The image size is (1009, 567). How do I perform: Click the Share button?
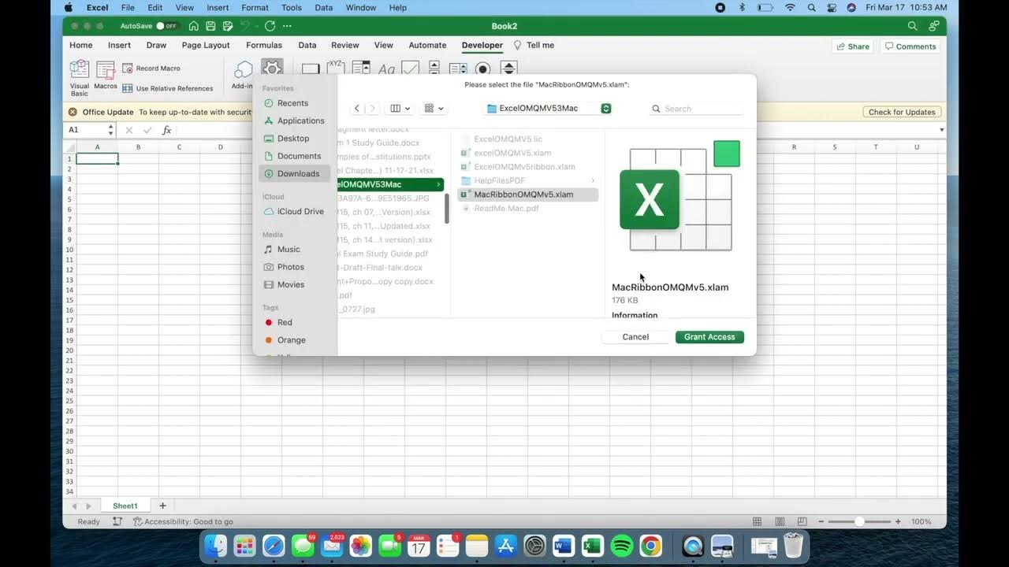click(852, 46)
